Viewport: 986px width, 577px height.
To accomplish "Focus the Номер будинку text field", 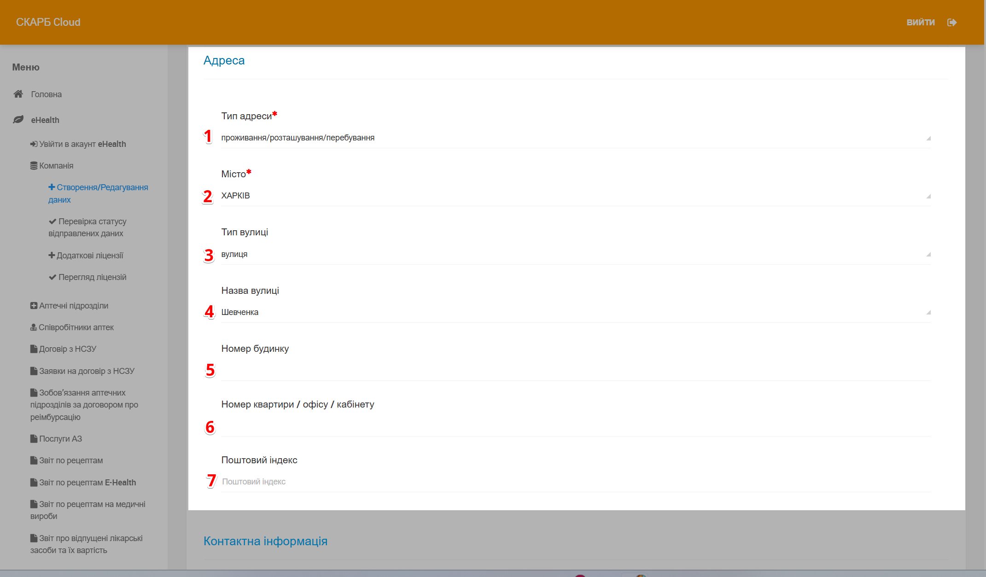I will [575, 370].
